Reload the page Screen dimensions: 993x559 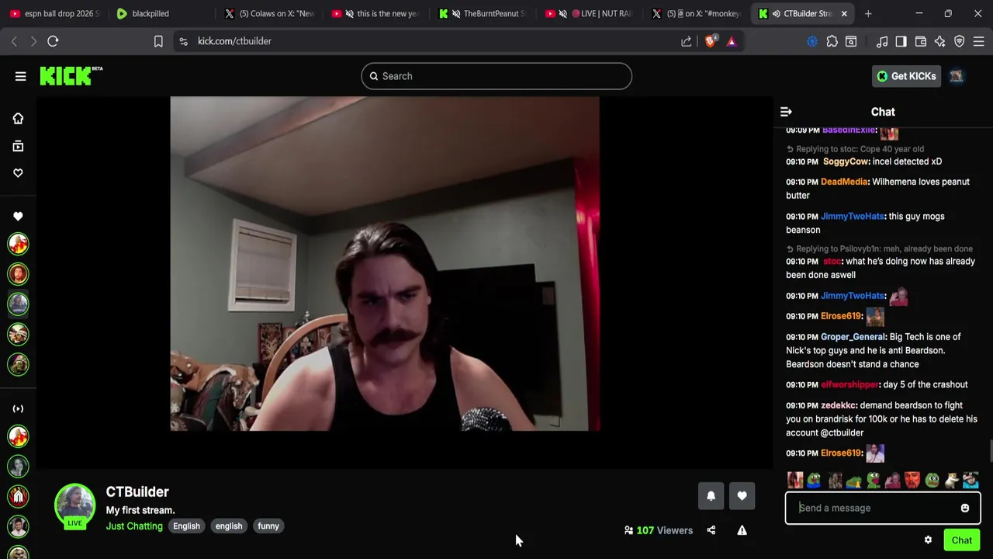pyautogui.click(x=53, y=41)
